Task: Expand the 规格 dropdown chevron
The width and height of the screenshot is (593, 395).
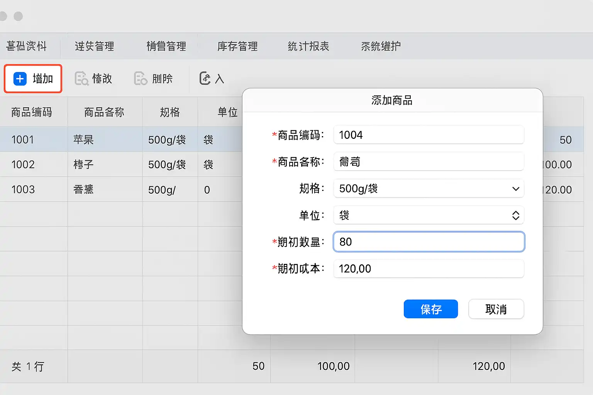Action: coord(515,189)
